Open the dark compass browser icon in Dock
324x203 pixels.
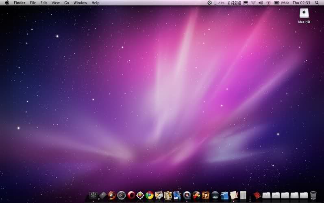pos(121,195)
